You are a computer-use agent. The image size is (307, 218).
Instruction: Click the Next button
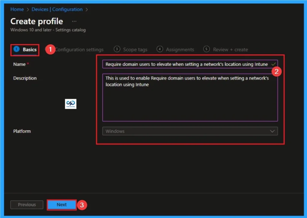tap(61, 205)
